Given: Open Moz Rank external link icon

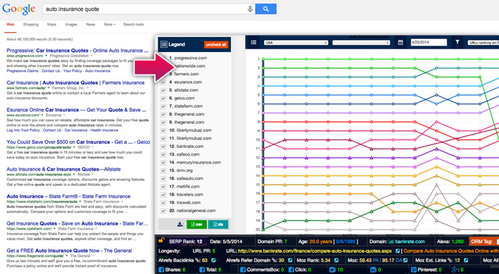Looking at the screenshot, I should [x=336, y=260].
